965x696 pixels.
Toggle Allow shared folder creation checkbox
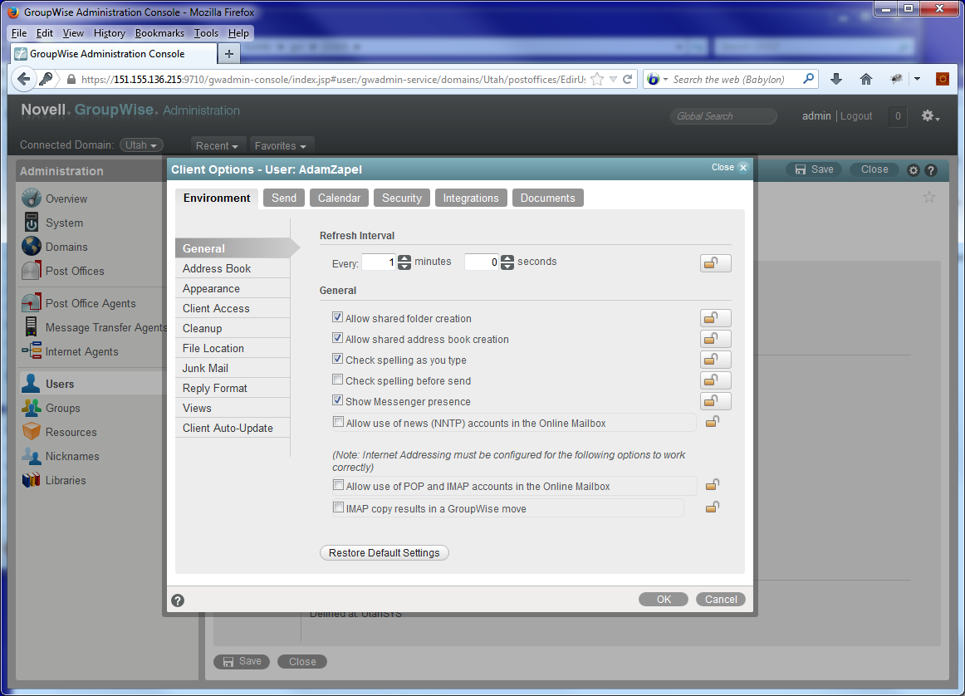(337, 317)
